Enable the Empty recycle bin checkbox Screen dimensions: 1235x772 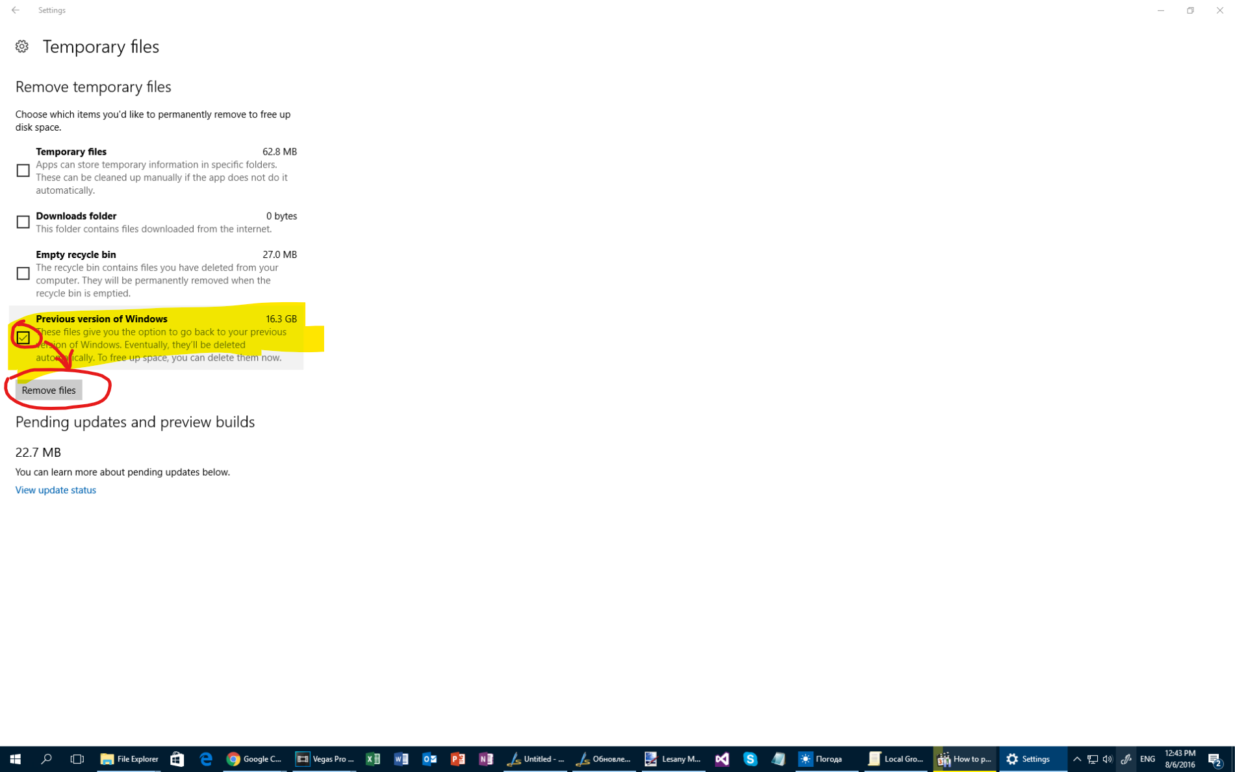(23, 274)
